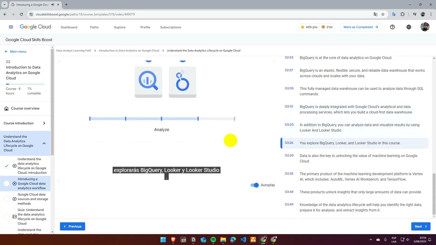
Task: Click the 405 pts points badge
Action: click(x=309, y=27)
